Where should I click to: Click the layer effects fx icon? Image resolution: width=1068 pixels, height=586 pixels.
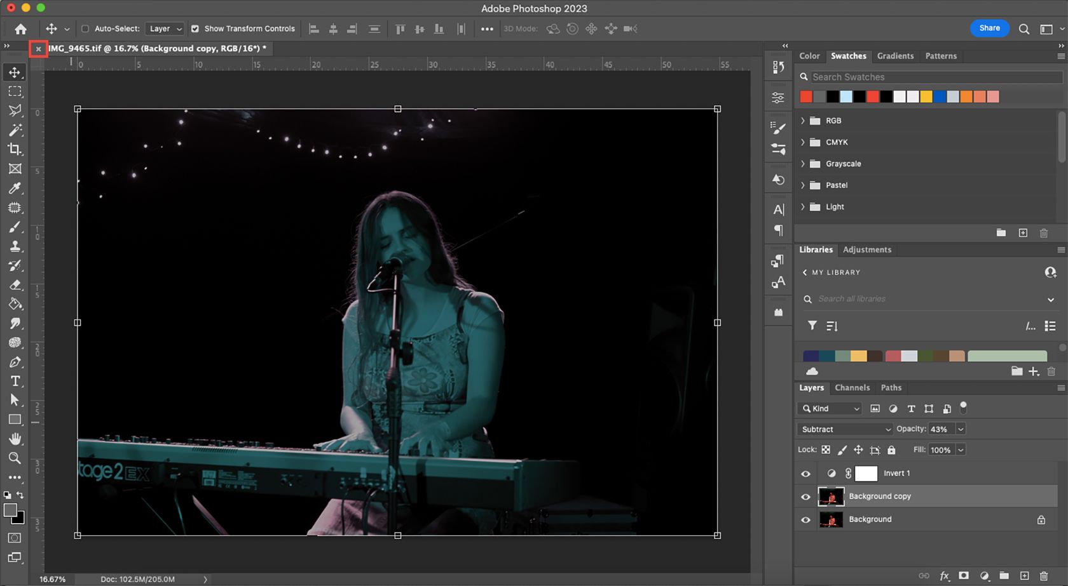point(944,576)
